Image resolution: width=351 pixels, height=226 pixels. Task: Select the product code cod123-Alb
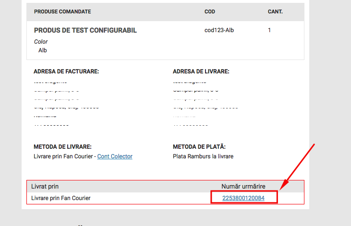click(219, 30)
